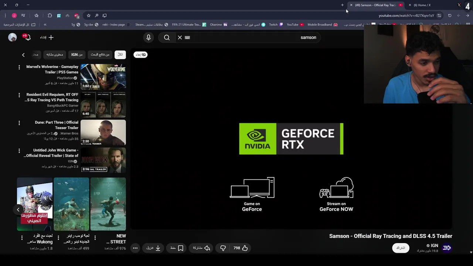
Task: Open IGN channel avatar
Action: [447, 248]
